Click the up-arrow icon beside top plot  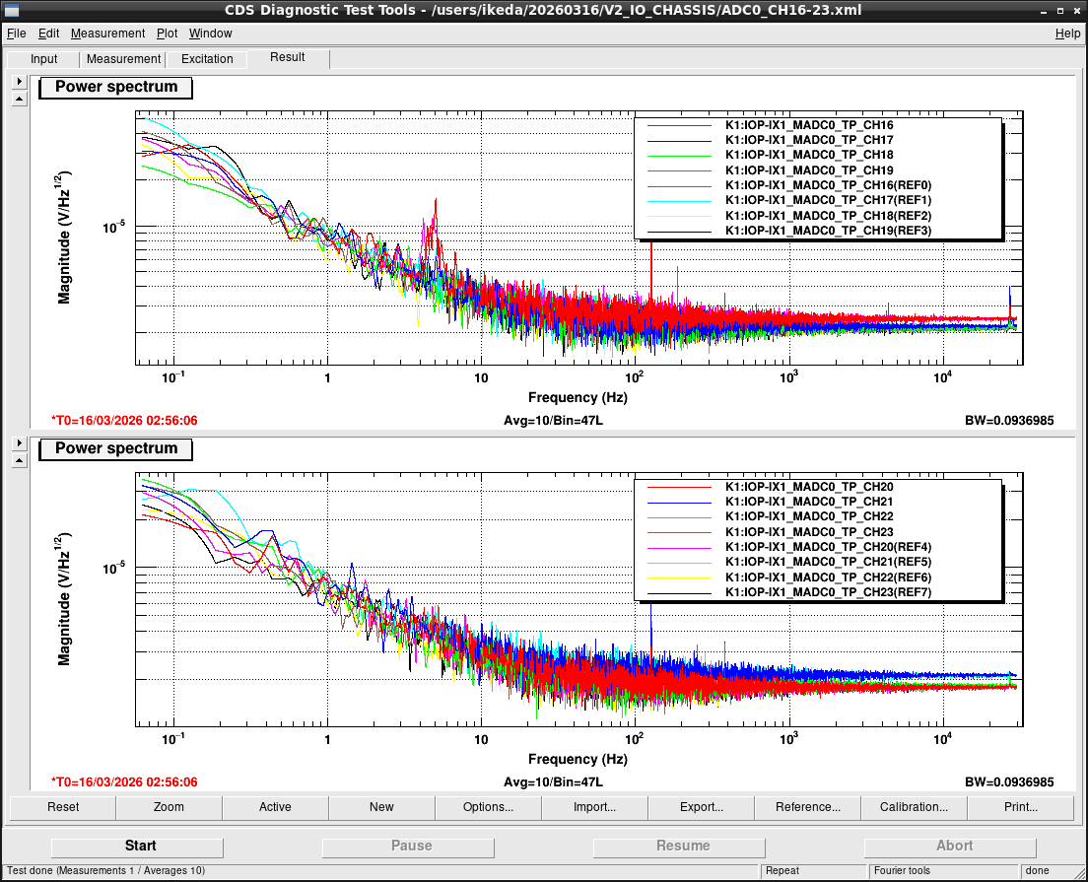pos(20,100)
